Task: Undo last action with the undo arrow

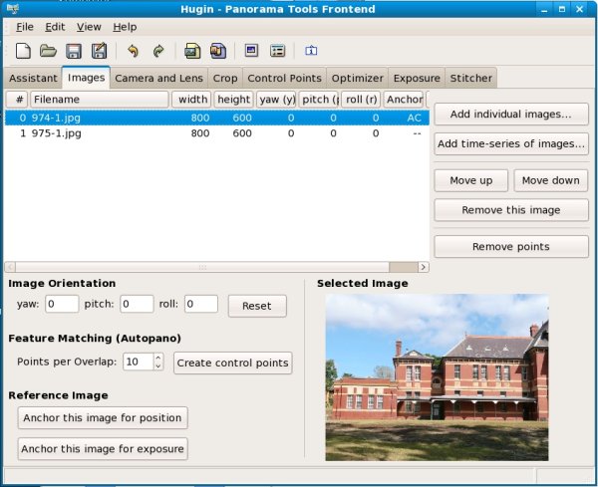Action: [133, 51]
